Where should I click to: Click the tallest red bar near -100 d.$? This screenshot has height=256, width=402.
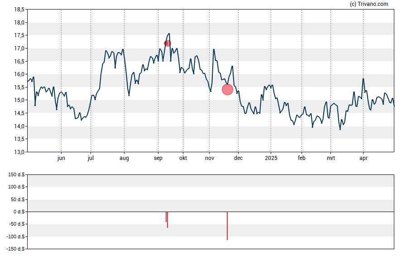coord(227,226)
